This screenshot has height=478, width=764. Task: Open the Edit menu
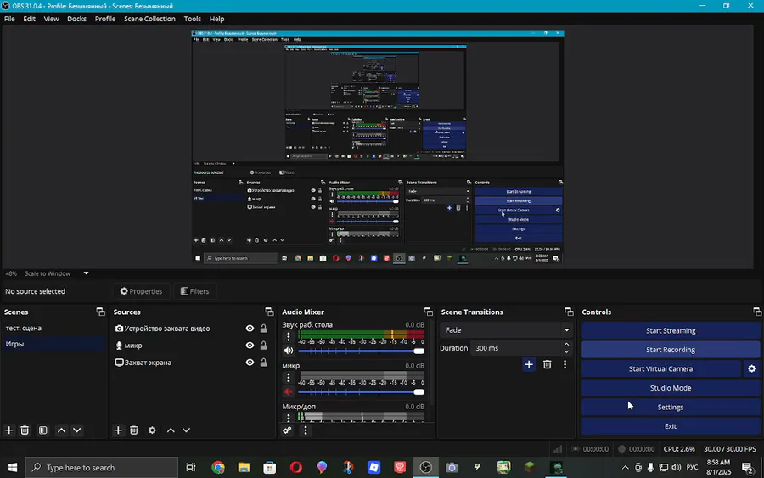point(29,19)
